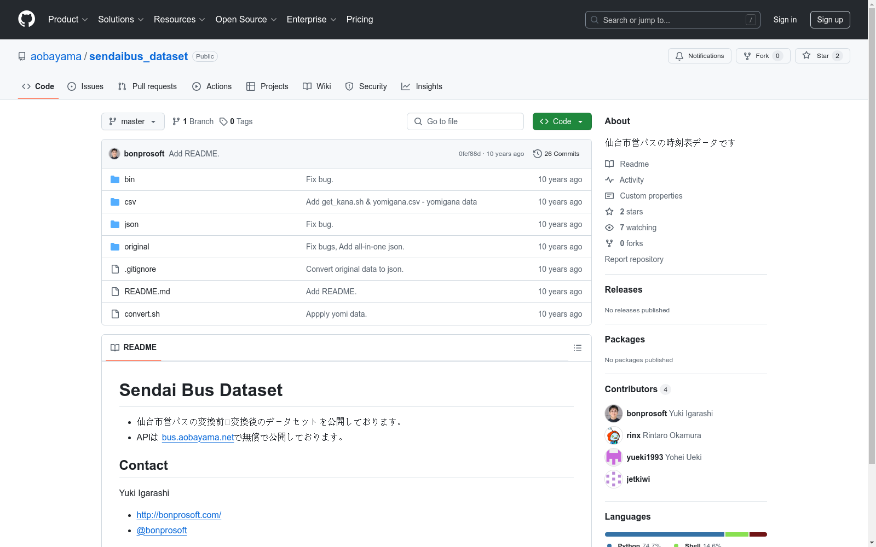Open the bus.aobayama.net link

pyautogui.click(x=198, y=437)
